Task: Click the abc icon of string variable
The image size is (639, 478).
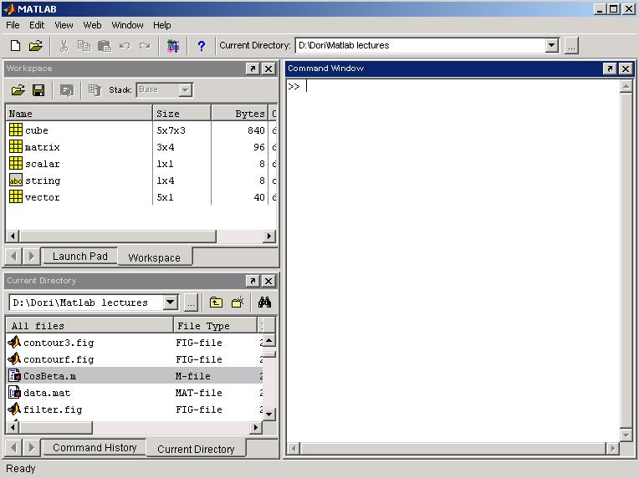Action: coord(16,180)
